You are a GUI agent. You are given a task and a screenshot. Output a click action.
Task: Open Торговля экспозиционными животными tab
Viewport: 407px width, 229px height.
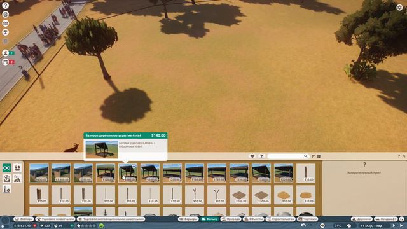pos(111,219)
